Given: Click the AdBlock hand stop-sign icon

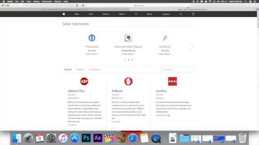Looking at the screenshot, I should pyautogui.click(x=128, y=81).
